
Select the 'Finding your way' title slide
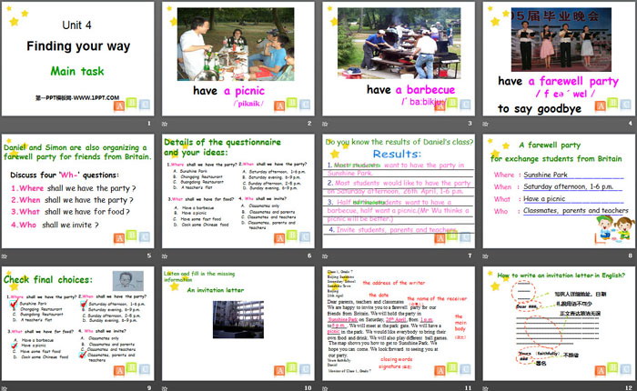tap(78, 65)
